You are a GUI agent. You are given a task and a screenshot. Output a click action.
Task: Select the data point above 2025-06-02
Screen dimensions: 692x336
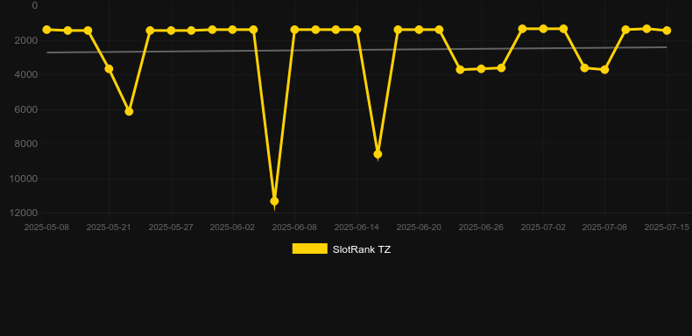pyautogui.click(x=233, y=30)
